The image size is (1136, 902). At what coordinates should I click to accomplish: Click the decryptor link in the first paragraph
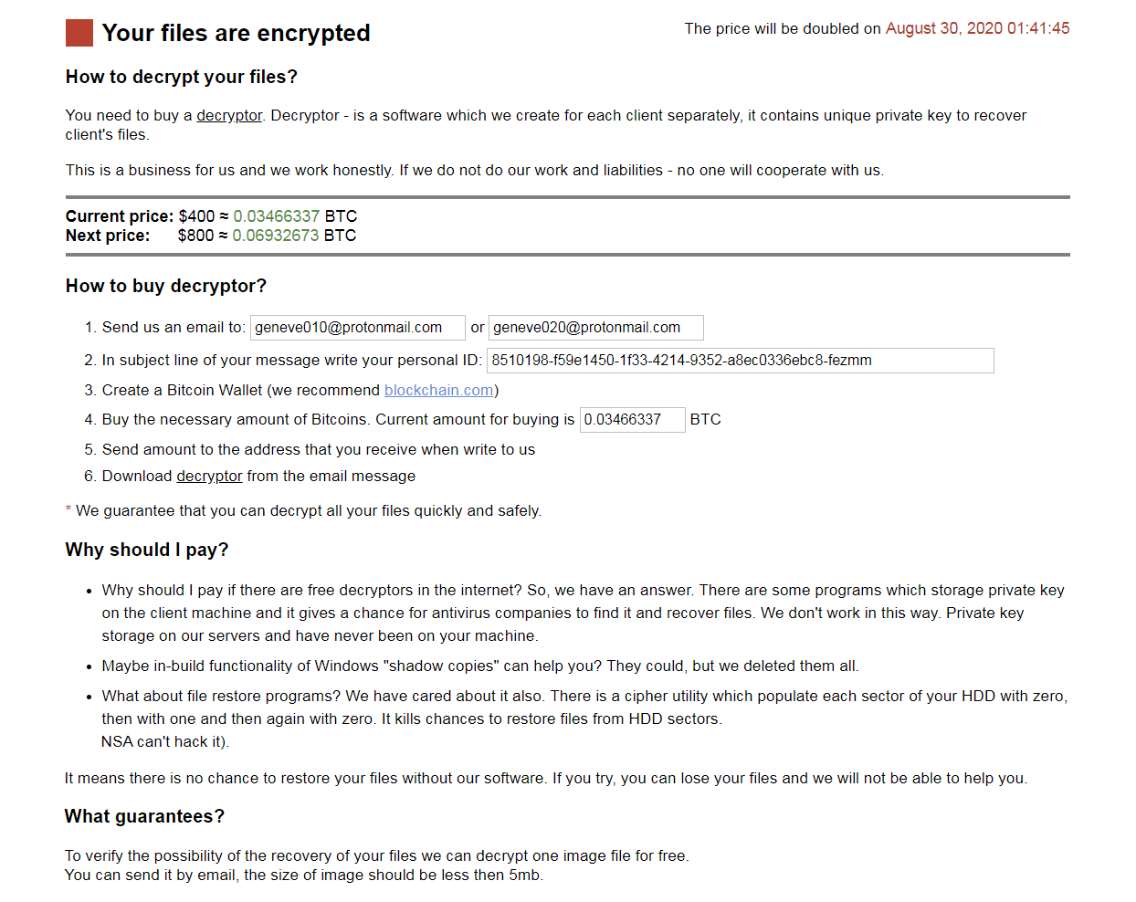tap(229, 115)
